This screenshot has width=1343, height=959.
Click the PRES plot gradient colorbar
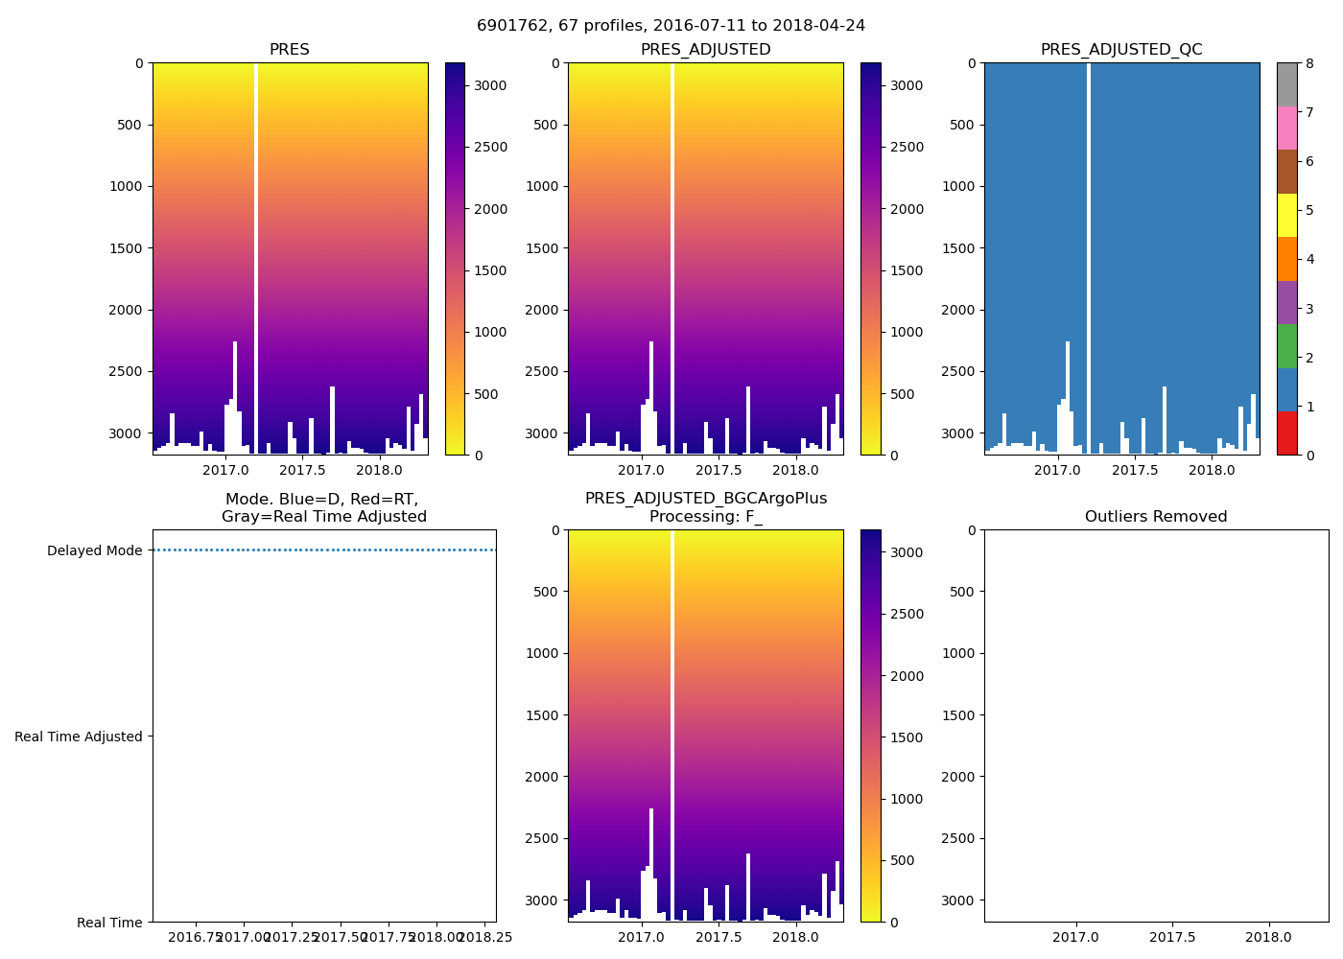(x=455, y=259)
